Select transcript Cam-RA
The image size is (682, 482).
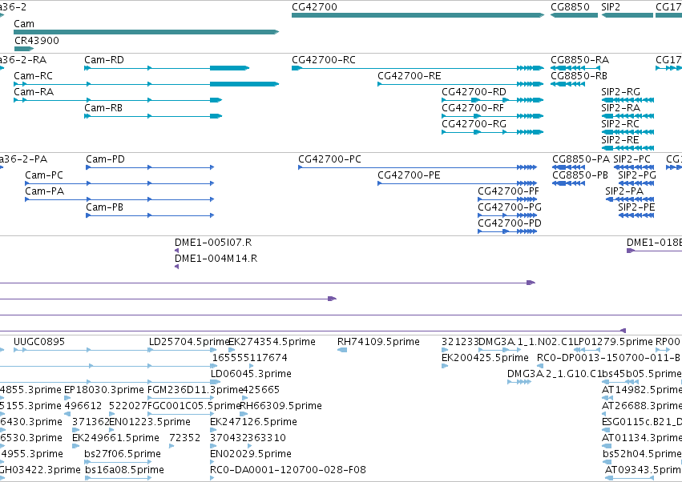click(x=118, y=100)
